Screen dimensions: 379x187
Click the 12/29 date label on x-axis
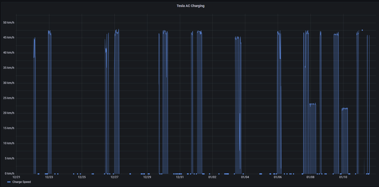(x=147, y=177)
